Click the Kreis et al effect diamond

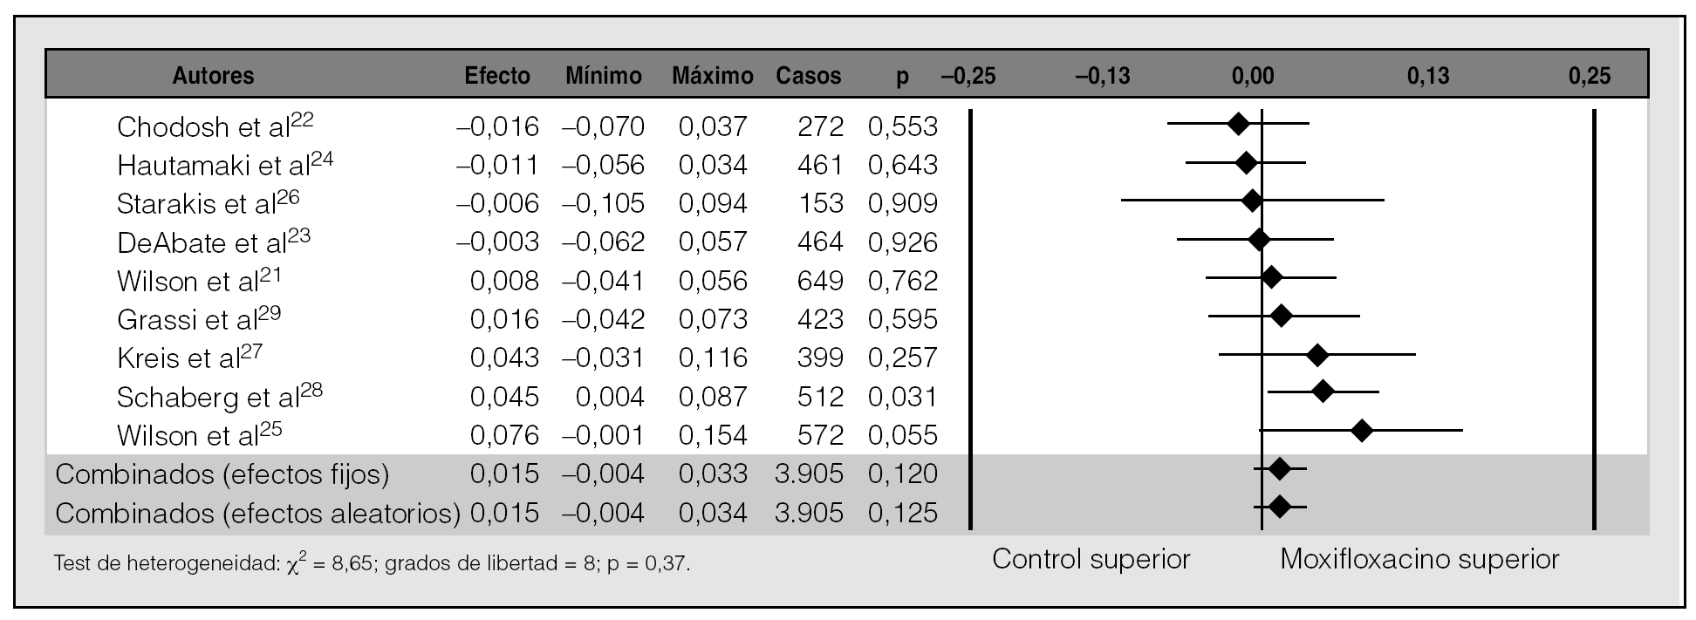[1318, 355]
